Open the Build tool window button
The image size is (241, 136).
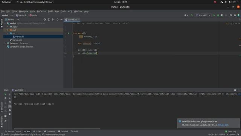pos(75,131)
